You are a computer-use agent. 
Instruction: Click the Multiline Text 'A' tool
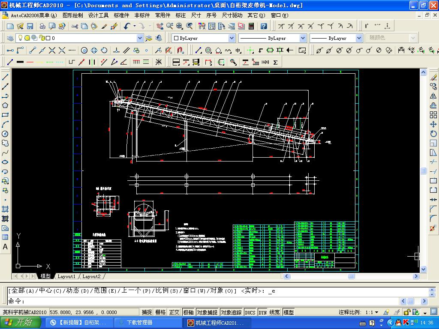pos(5,247)
